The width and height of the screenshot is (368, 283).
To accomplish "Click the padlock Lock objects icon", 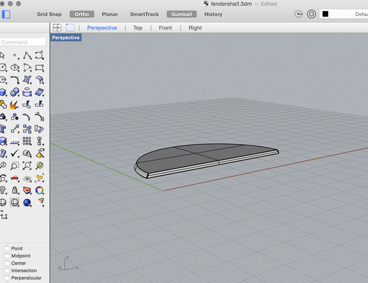I will pos(15,190).
